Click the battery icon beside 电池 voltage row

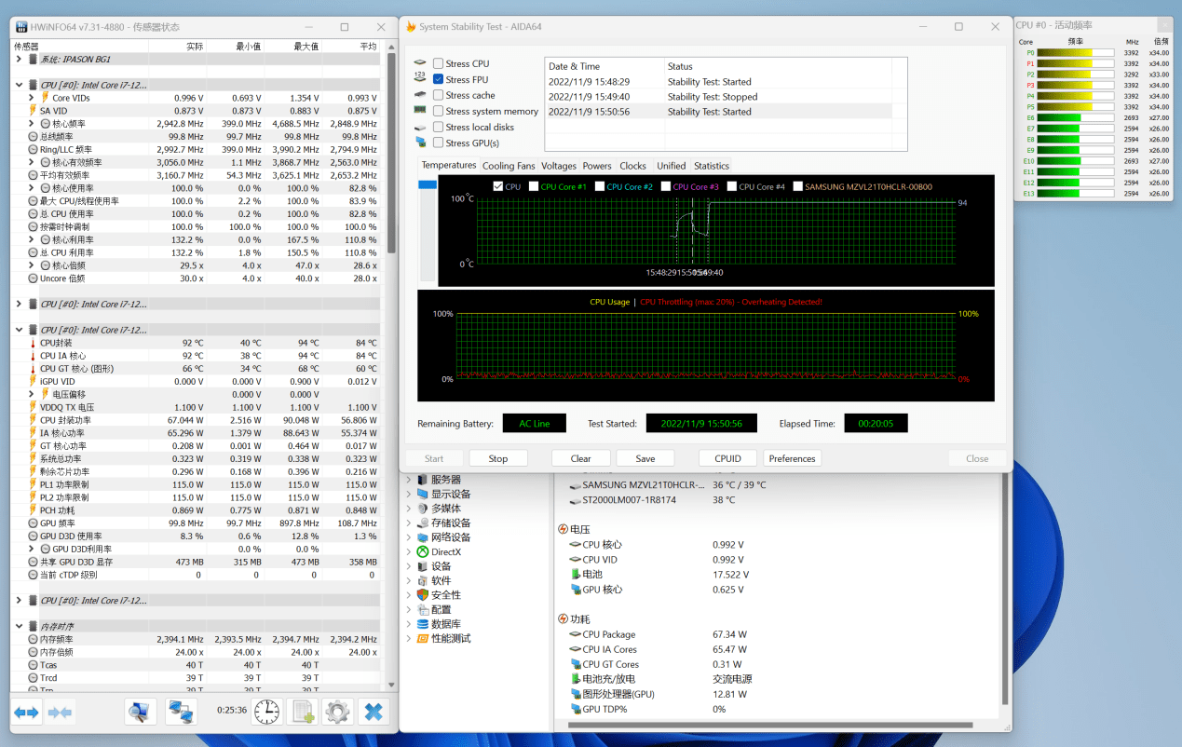point(576,575)
